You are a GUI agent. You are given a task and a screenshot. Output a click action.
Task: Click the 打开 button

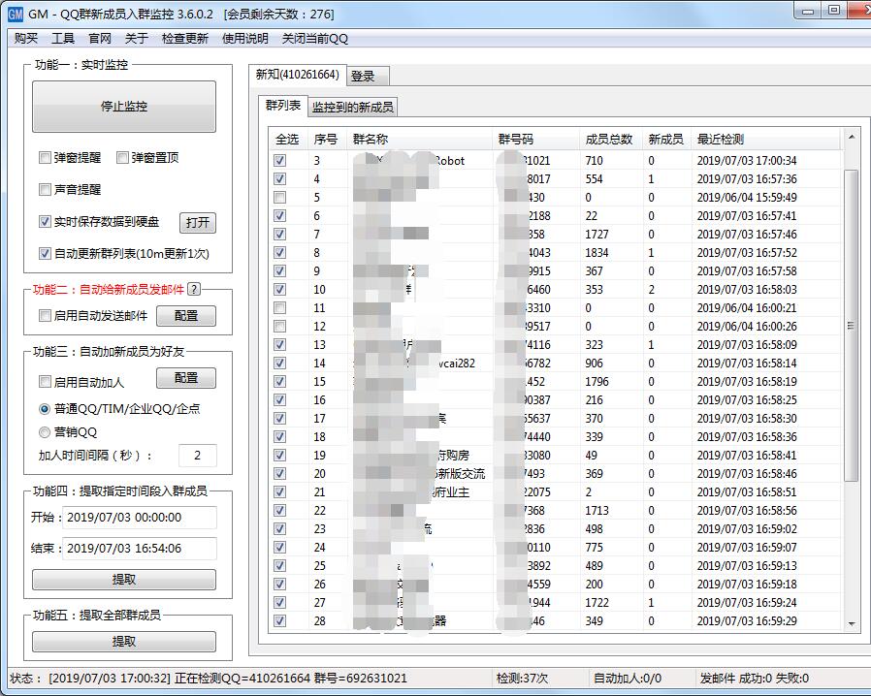coord(198,223)
